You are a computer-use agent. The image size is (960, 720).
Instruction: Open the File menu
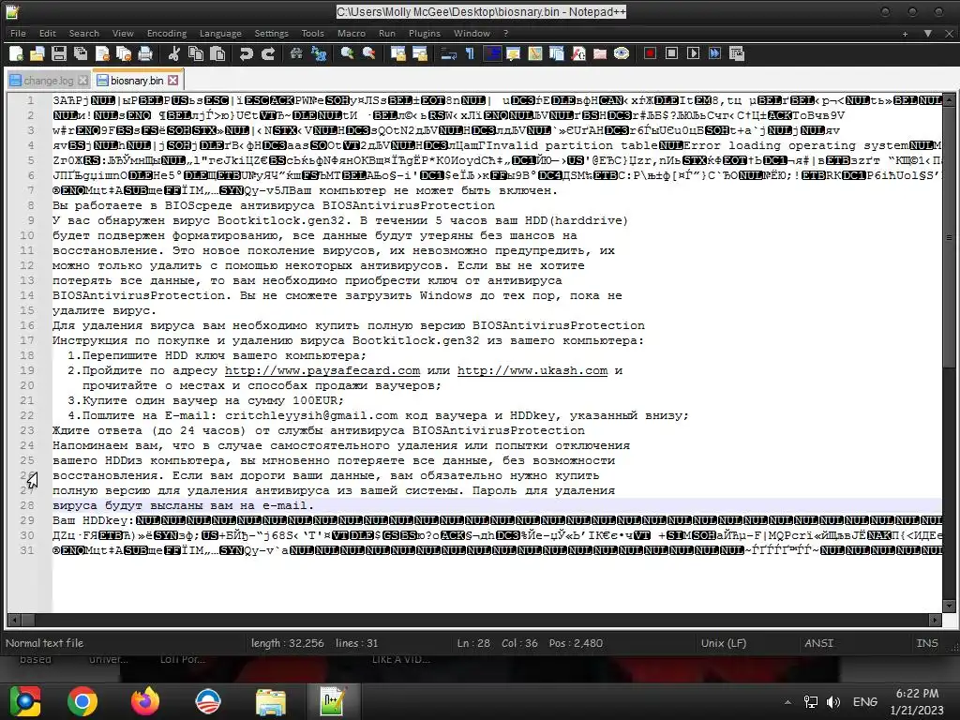click(18, 33)
